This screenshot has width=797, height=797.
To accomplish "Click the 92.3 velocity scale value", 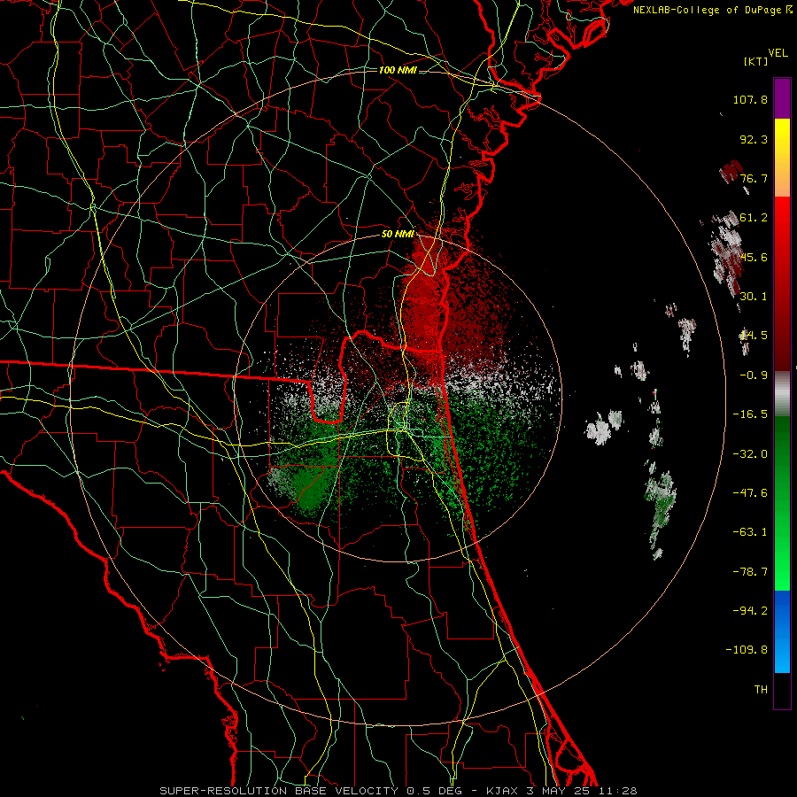I will pos(754,139).
